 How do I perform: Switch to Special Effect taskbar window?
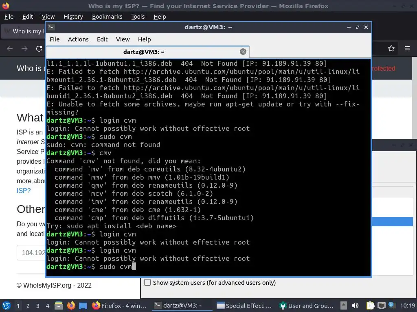244,306
